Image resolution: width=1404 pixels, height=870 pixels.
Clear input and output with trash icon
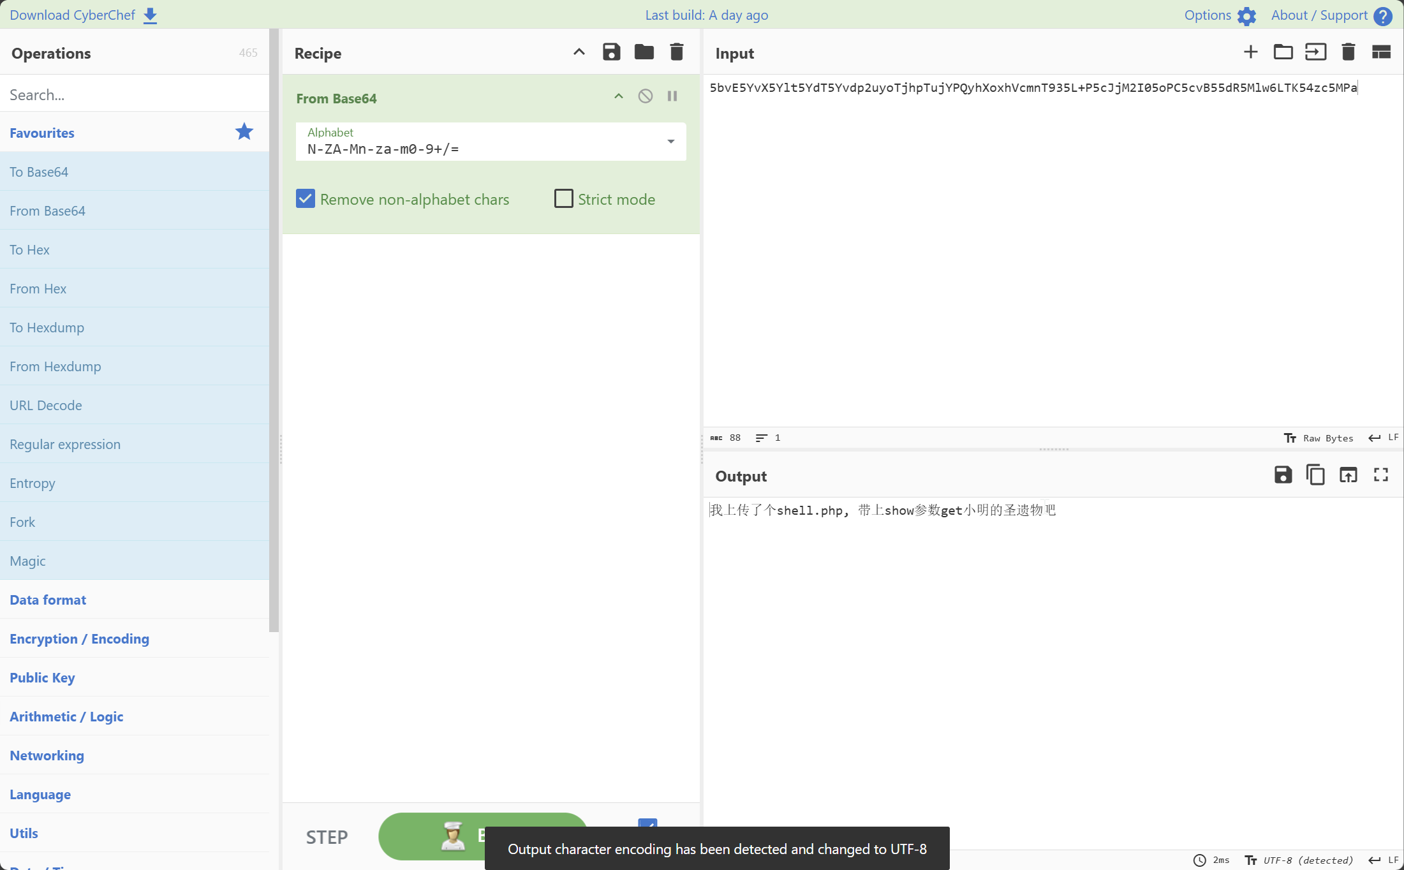click(x=1348, y=52)
